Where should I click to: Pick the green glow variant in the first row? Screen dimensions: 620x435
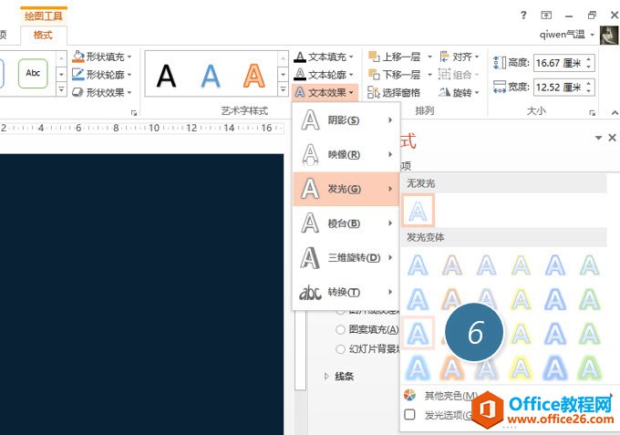pos(590,264)
